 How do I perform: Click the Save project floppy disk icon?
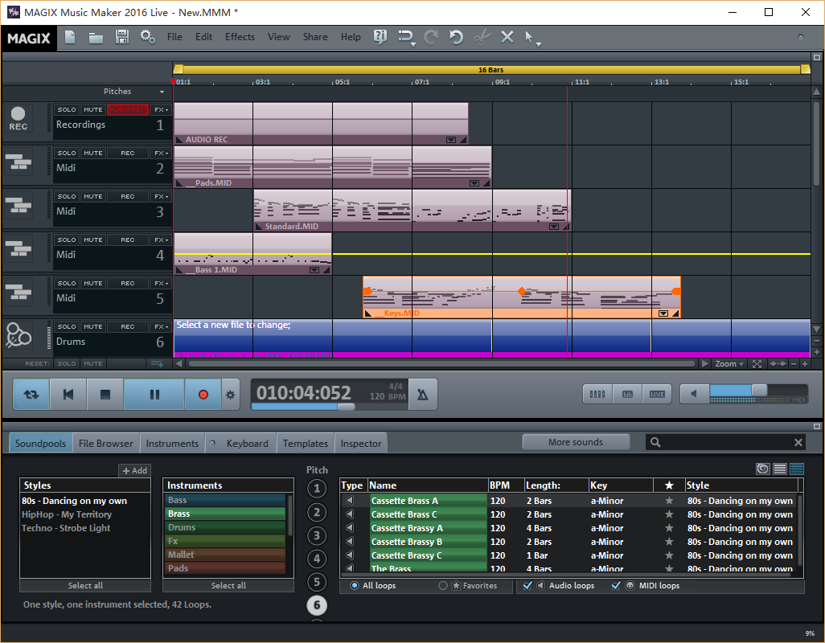coord(121,37)
